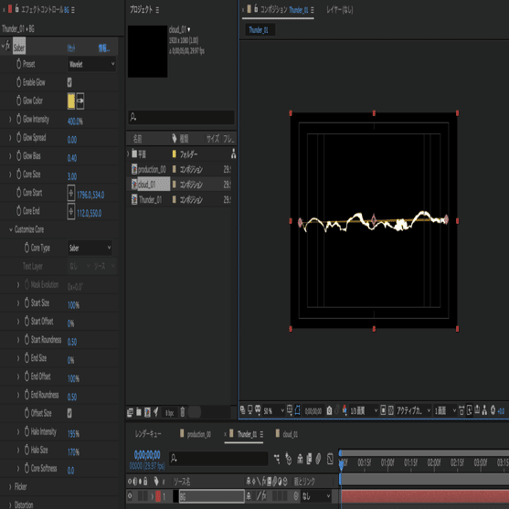Hide the BG layer with eye toggle

[130, 495]
